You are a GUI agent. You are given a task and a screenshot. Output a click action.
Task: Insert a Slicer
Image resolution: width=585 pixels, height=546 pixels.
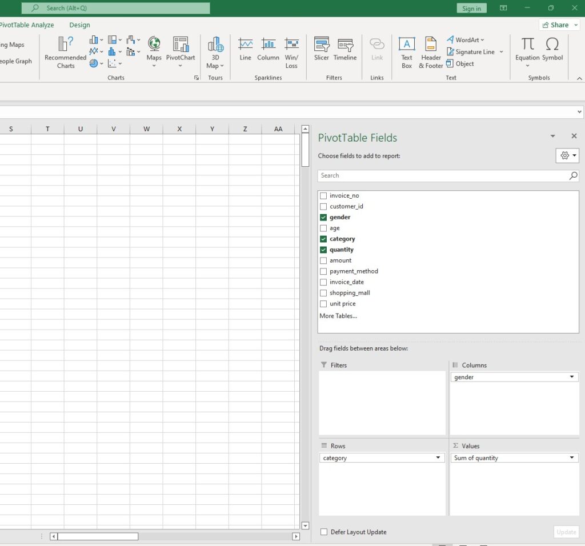coord(321,51)
